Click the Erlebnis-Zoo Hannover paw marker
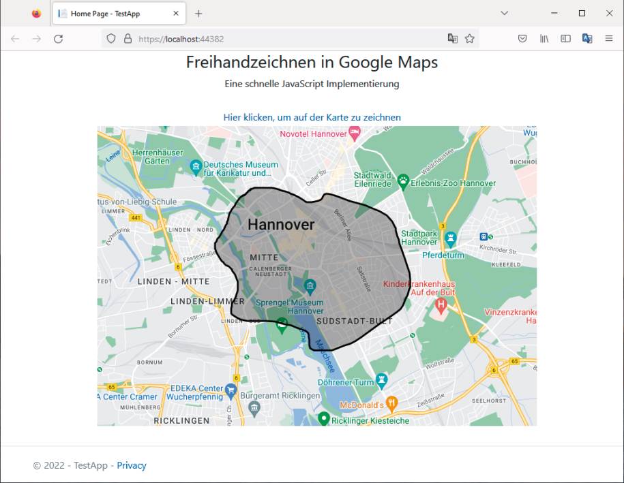 coord(403,182)
